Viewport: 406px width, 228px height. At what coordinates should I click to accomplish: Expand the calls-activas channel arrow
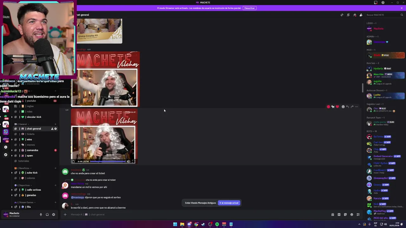[12, 190]
